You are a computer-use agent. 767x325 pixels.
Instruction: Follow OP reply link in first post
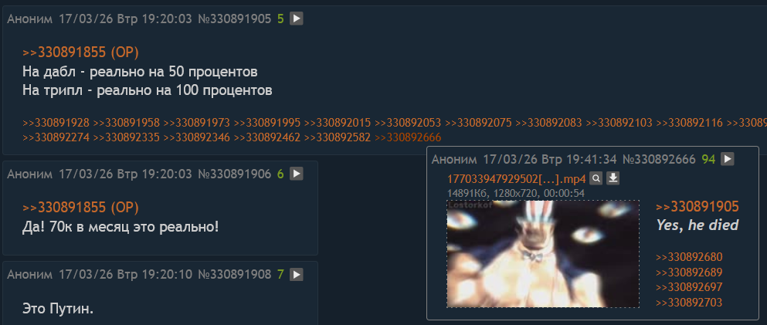pyautogui.click(x=80, y=52)
